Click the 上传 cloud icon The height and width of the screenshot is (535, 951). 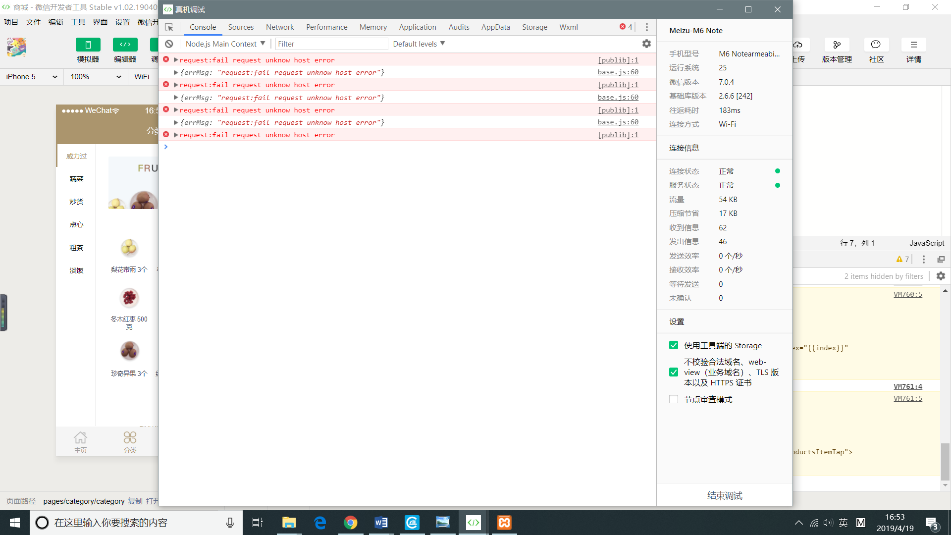(798, 45)
